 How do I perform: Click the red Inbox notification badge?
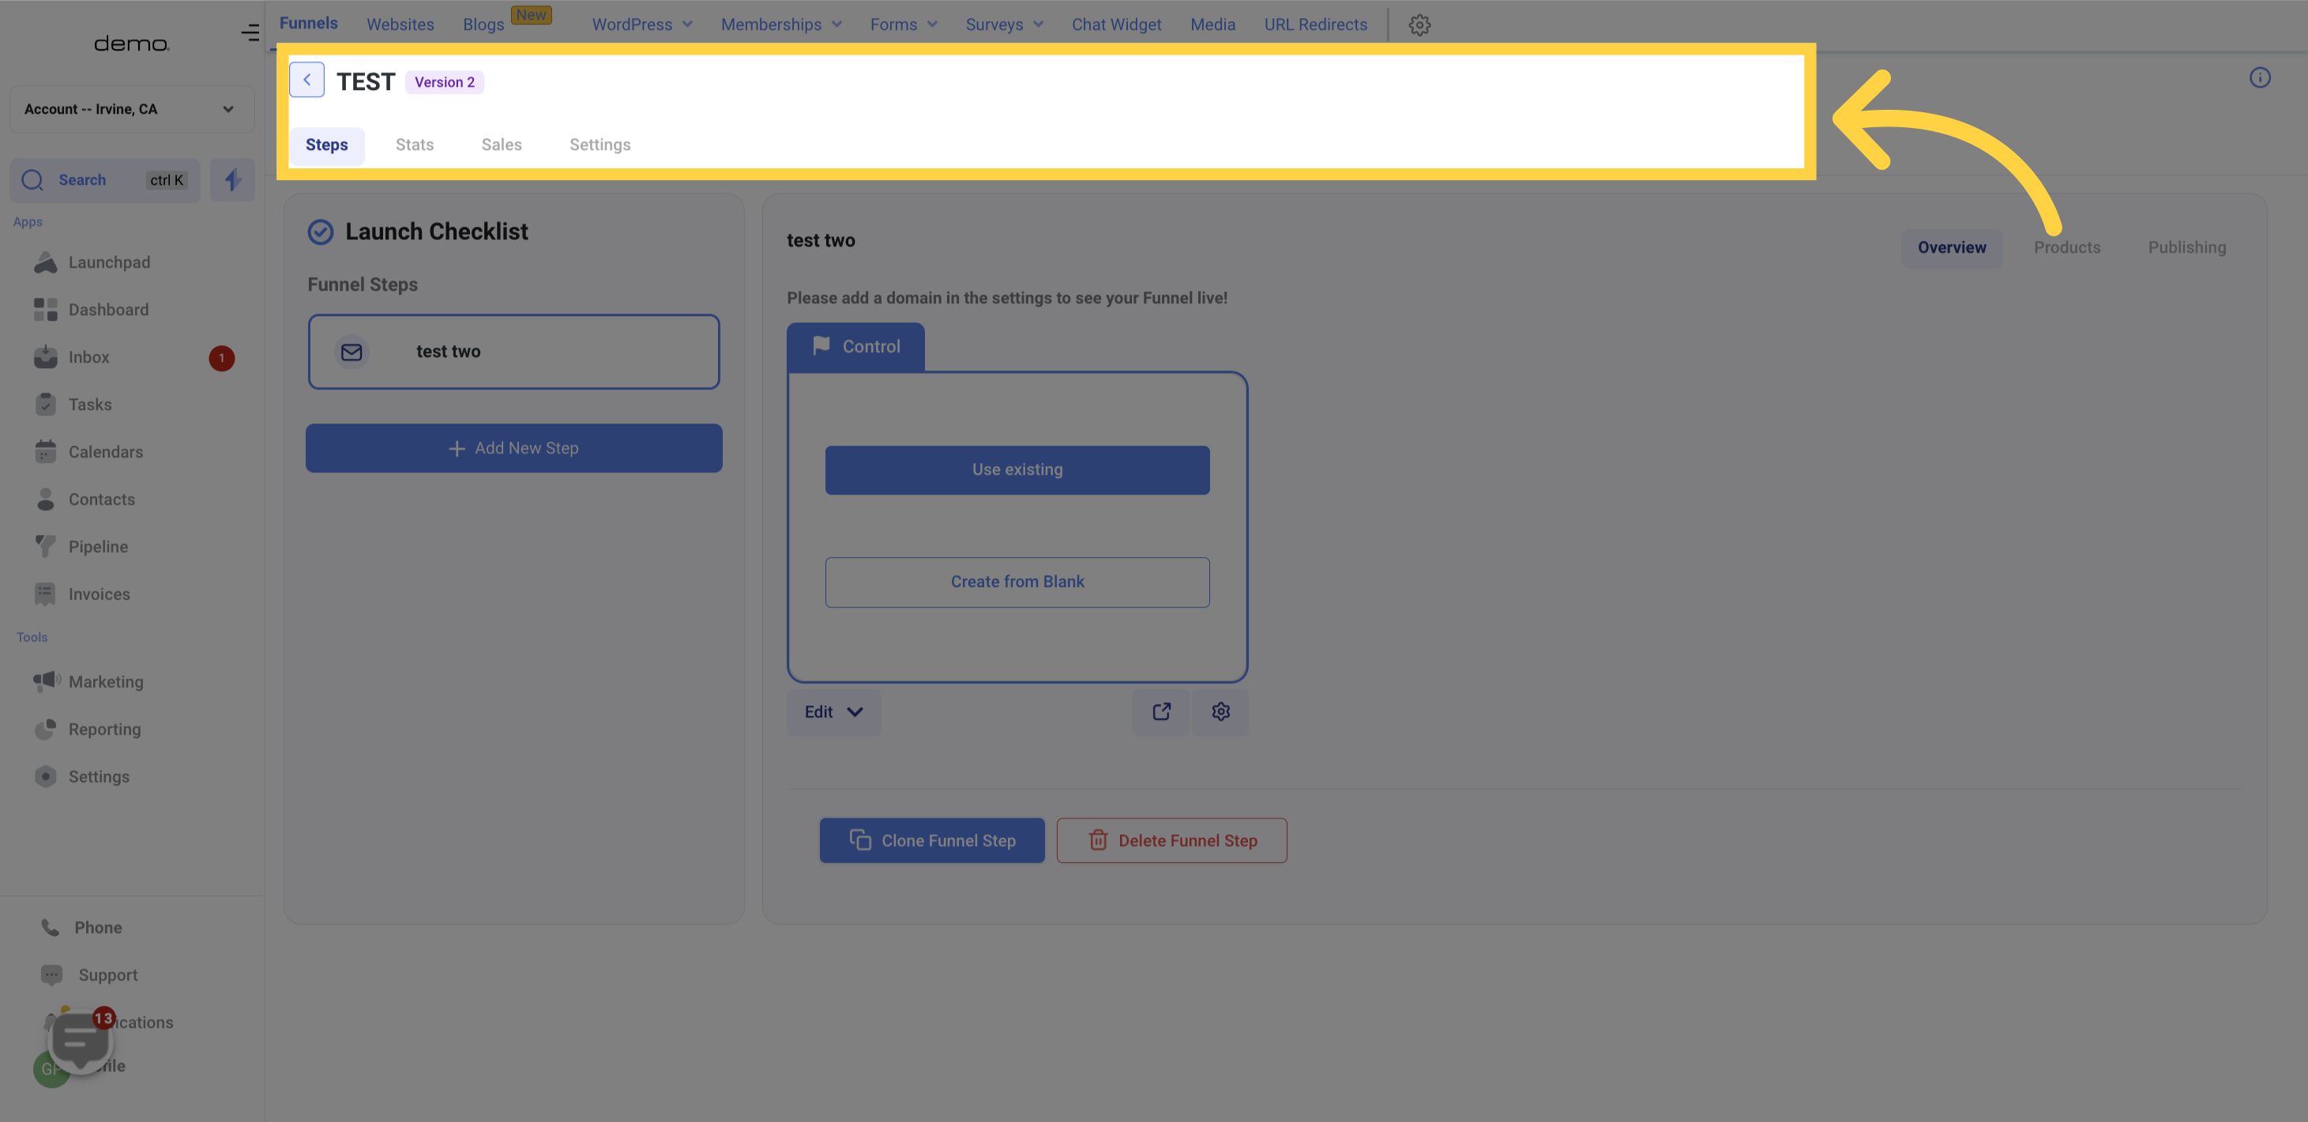coord(222,359)
